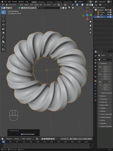Switch to the Sculpting workspace tab
The image size is (113, 151).
tap(50, 2)
